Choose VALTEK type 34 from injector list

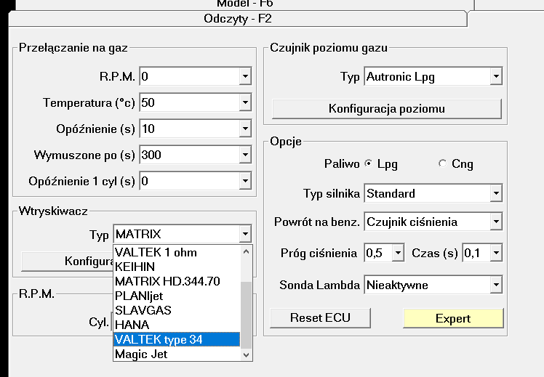(x=177, y=339)
